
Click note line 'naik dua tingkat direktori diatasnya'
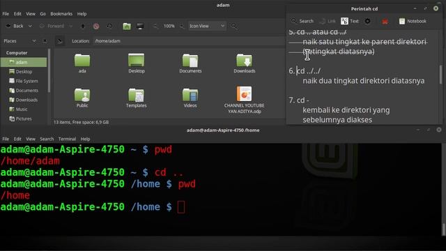(364, 81)
